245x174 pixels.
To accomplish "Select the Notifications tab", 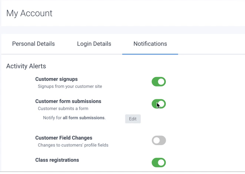I will tap(150, 44).
